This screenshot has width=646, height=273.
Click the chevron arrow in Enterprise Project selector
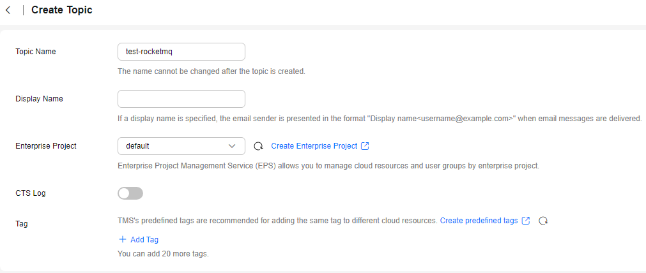(x=232, y=146)
